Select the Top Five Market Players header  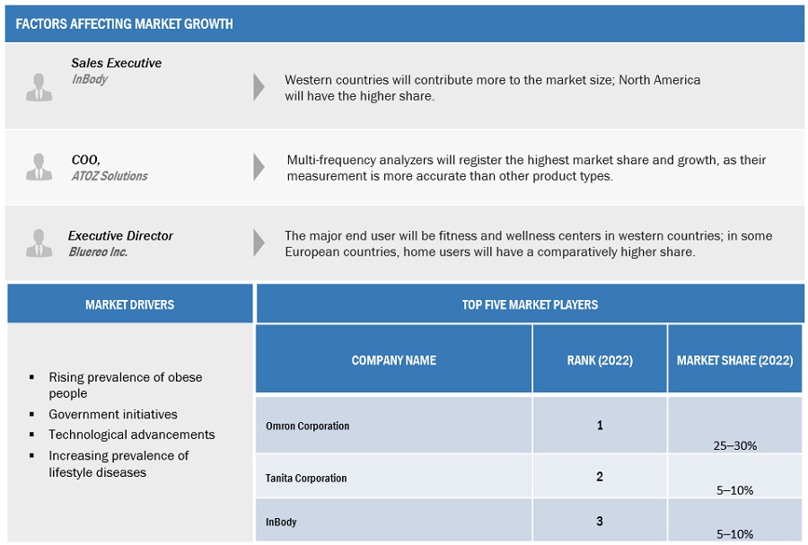[x=530, y=304]
